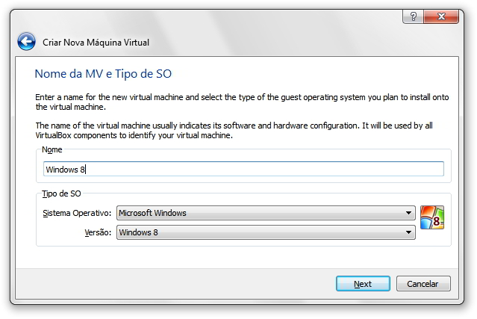
Task: Open the Versão combo box
Action: point(266,232)
